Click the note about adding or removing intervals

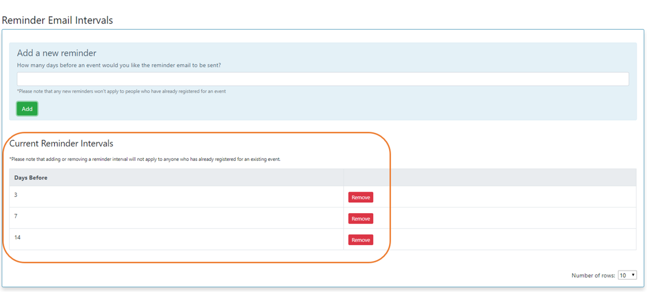pyautogui.click(x=145, y=159)
